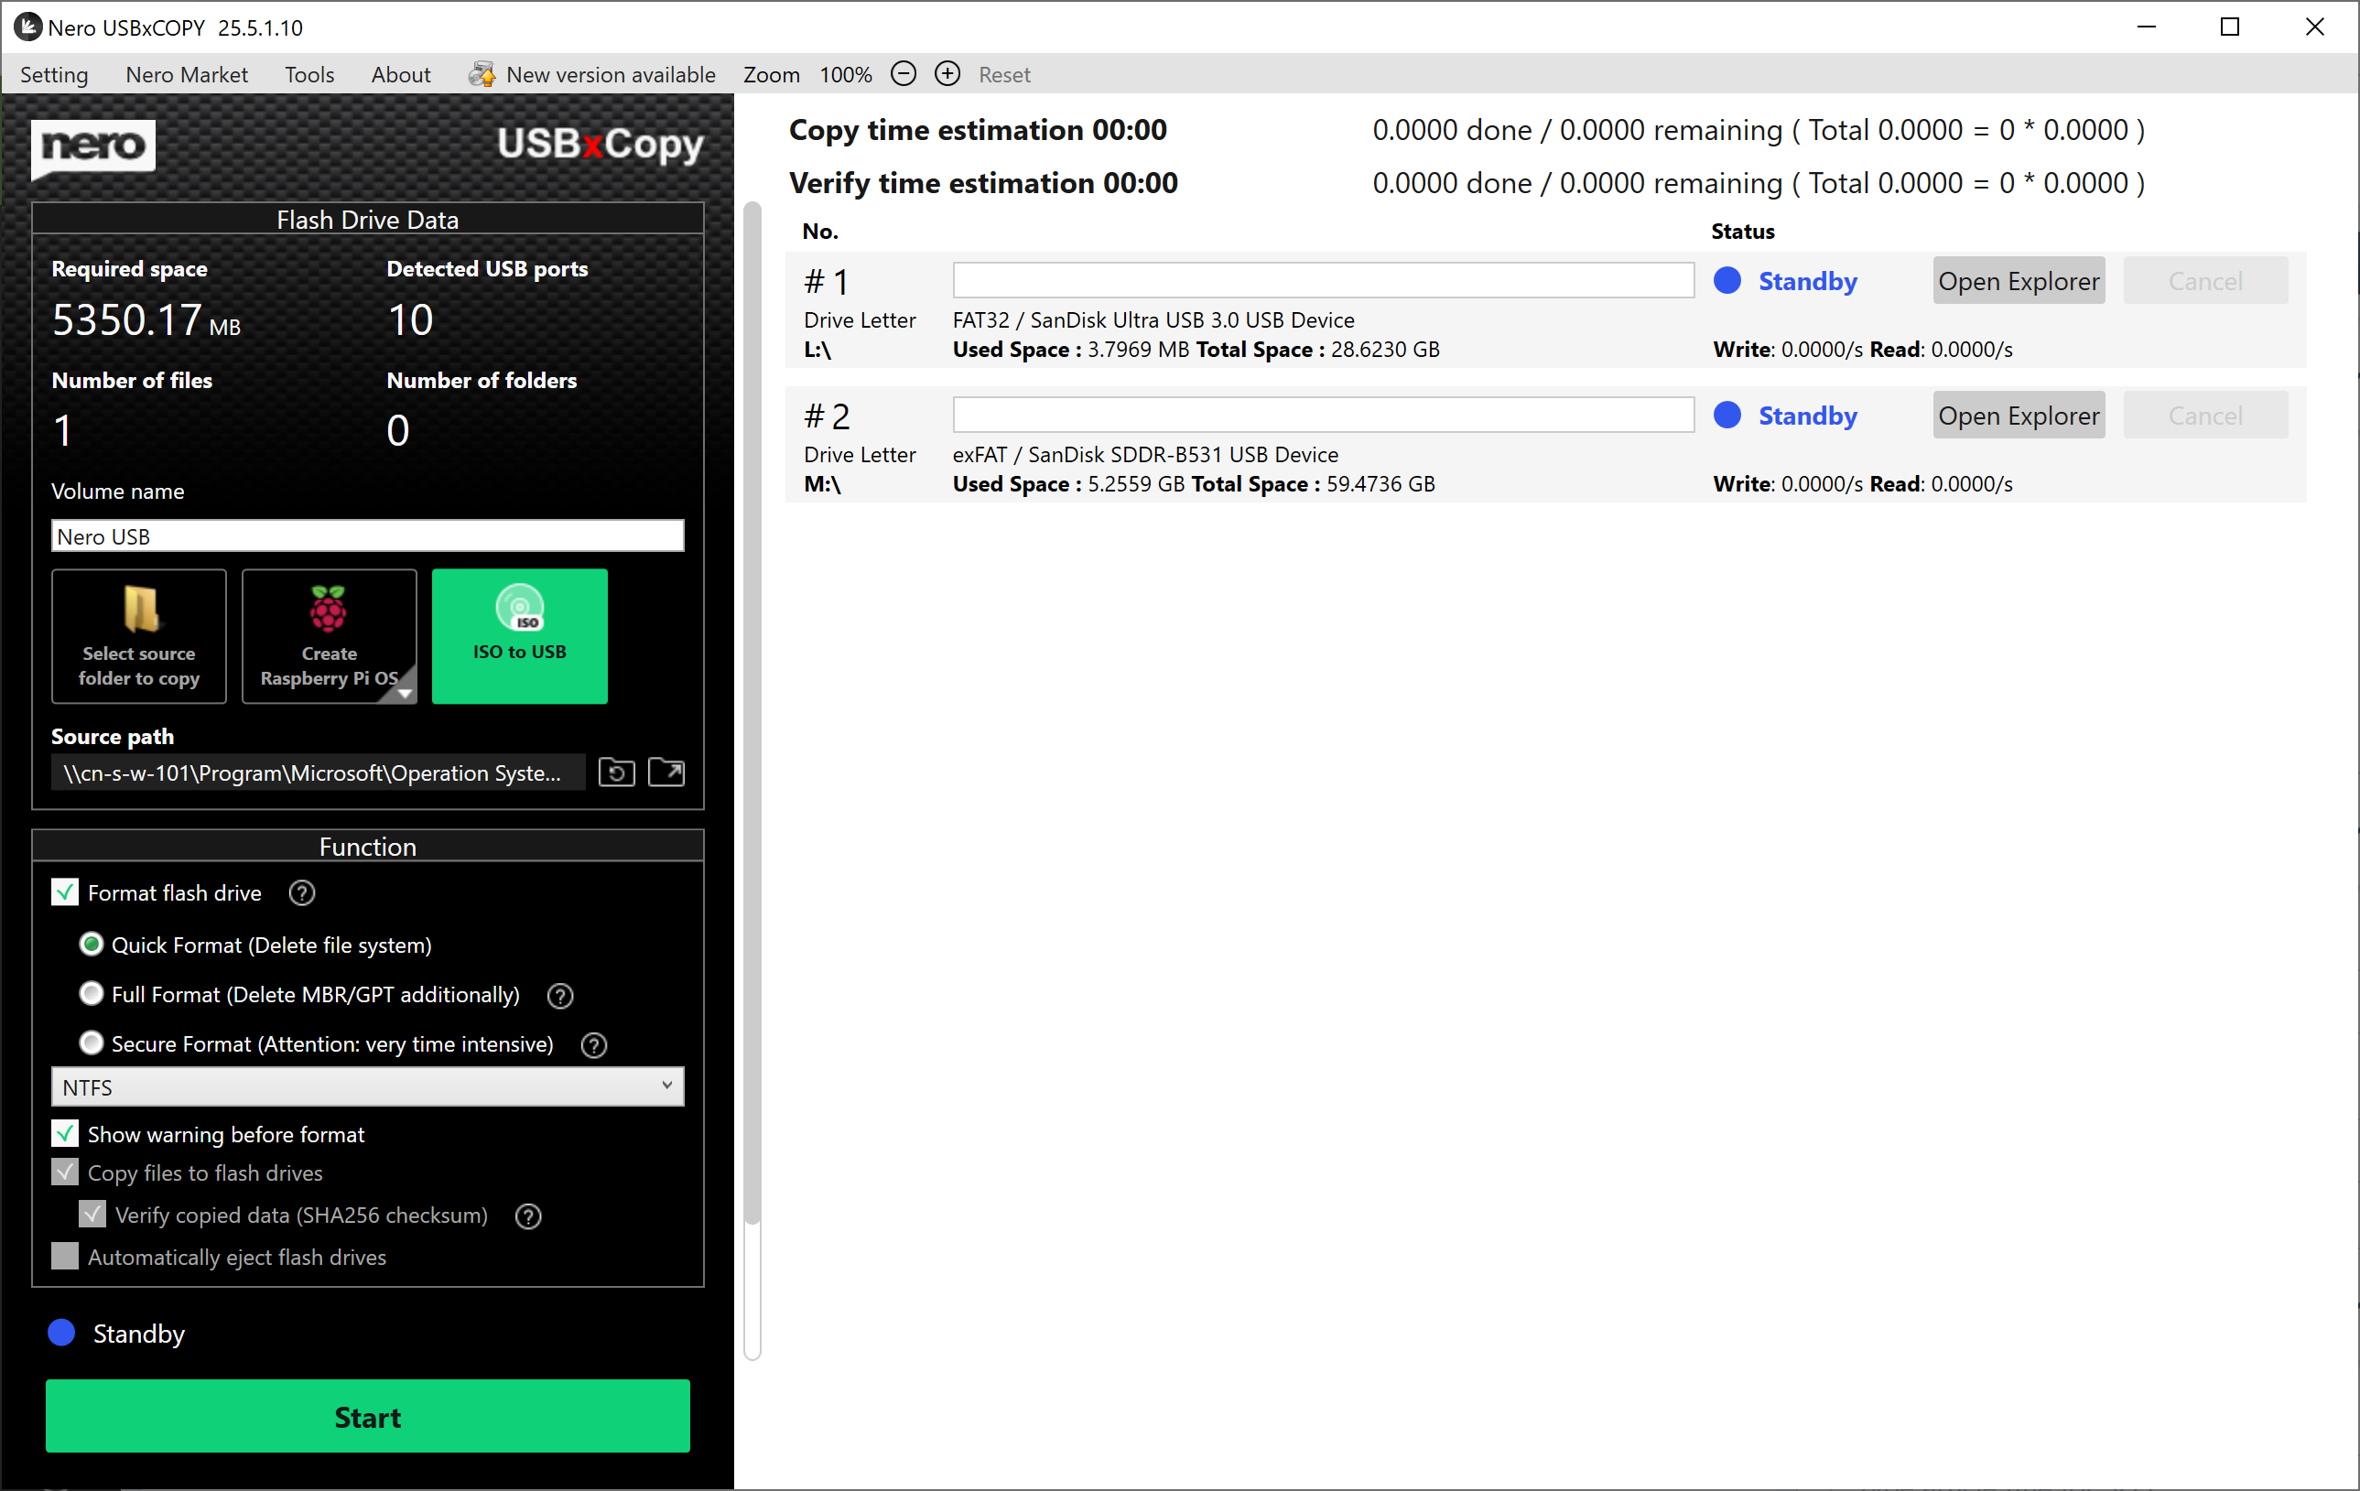Screen dimensions: 2360x1491
Task: Click the zoom out minus icon
Action: 903,74
